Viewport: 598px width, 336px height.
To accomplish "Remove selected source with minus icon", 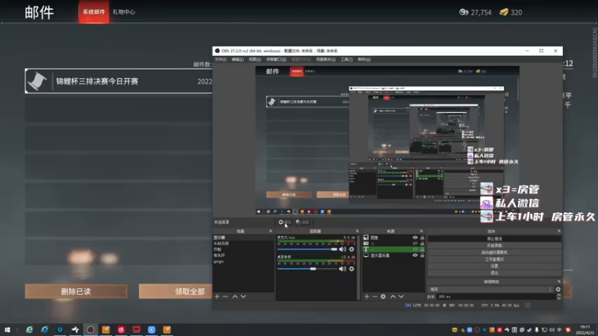I will point(374,296).
